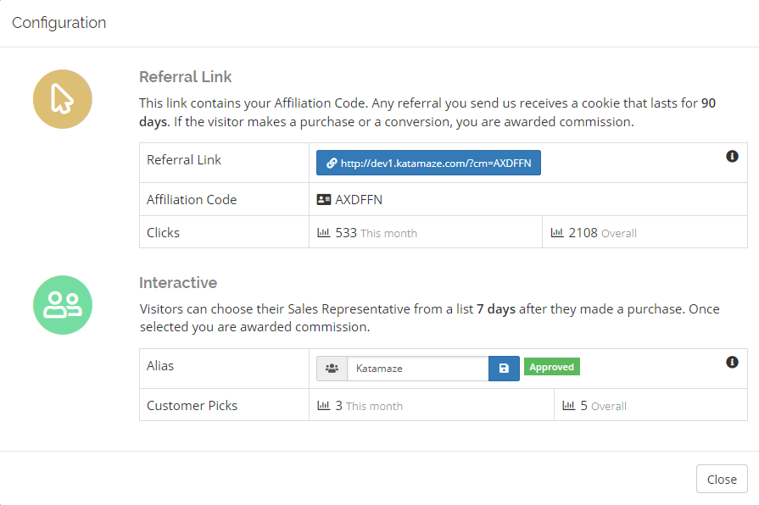Click the chart icon beside 2108 Overall

pos(557,233)
